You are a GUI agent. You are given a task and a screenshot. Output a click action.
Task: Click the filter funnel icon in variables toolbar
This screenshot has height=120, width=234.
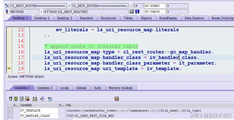pyautogui.click(x=50, y=99)
